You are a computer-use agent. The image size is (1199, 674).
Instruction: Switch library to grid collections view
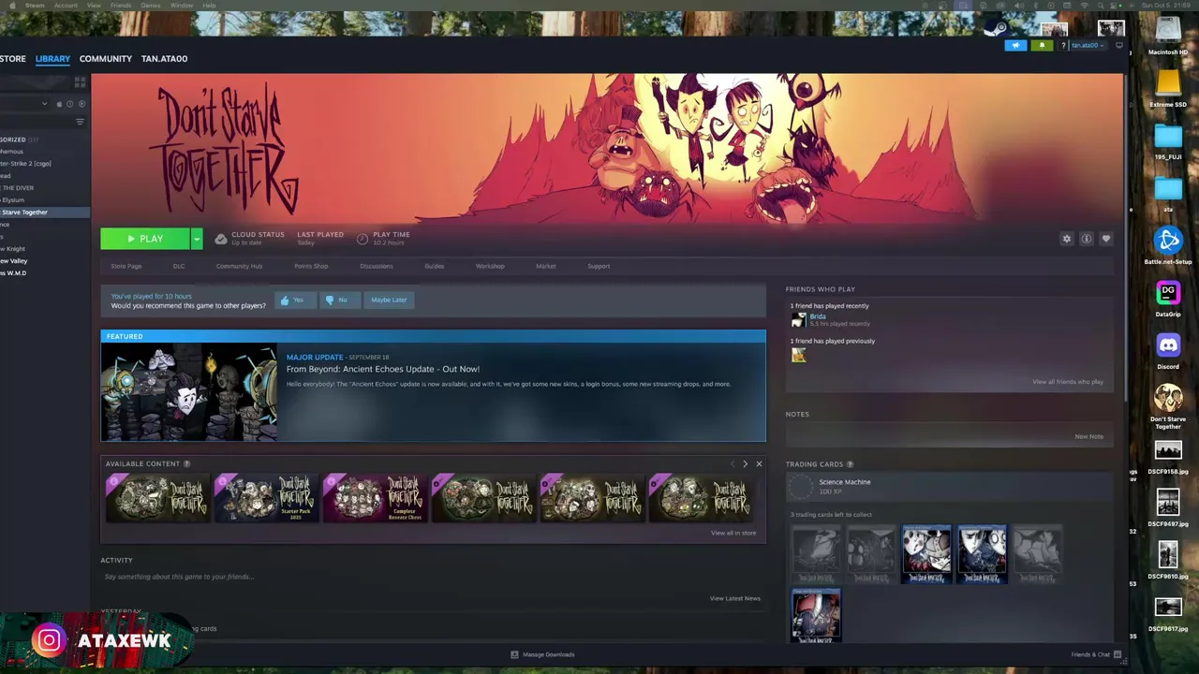click(80, 82)
